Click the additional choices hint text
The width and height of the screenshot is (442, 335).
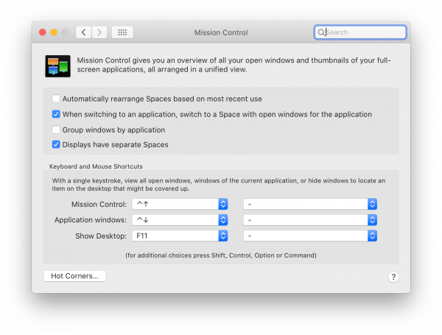(221, 255)
